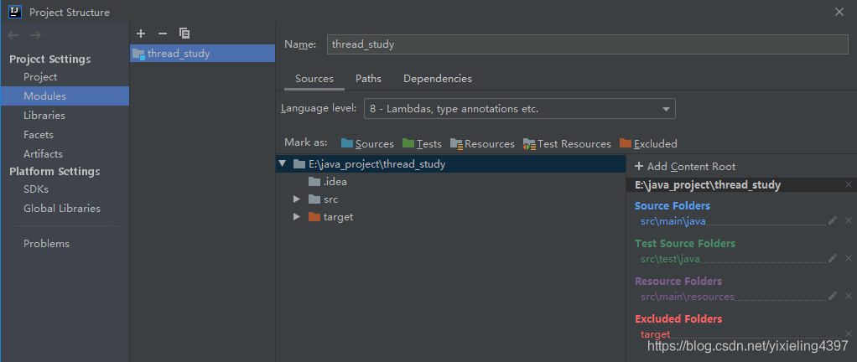Mark folder as Sources

(x=367, y=143)
